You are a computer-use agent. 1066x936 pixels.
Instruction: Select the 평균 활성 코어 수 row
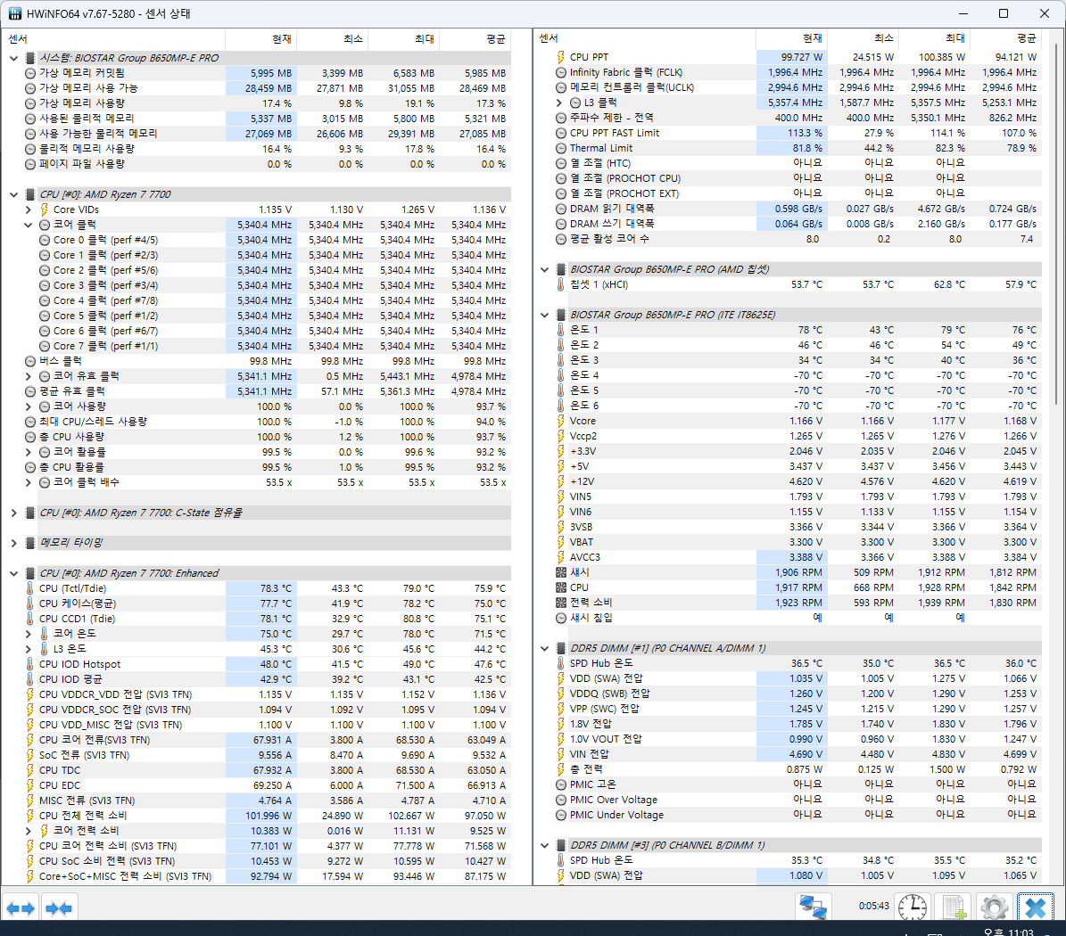pyautogui.click(x=798, y=239)
